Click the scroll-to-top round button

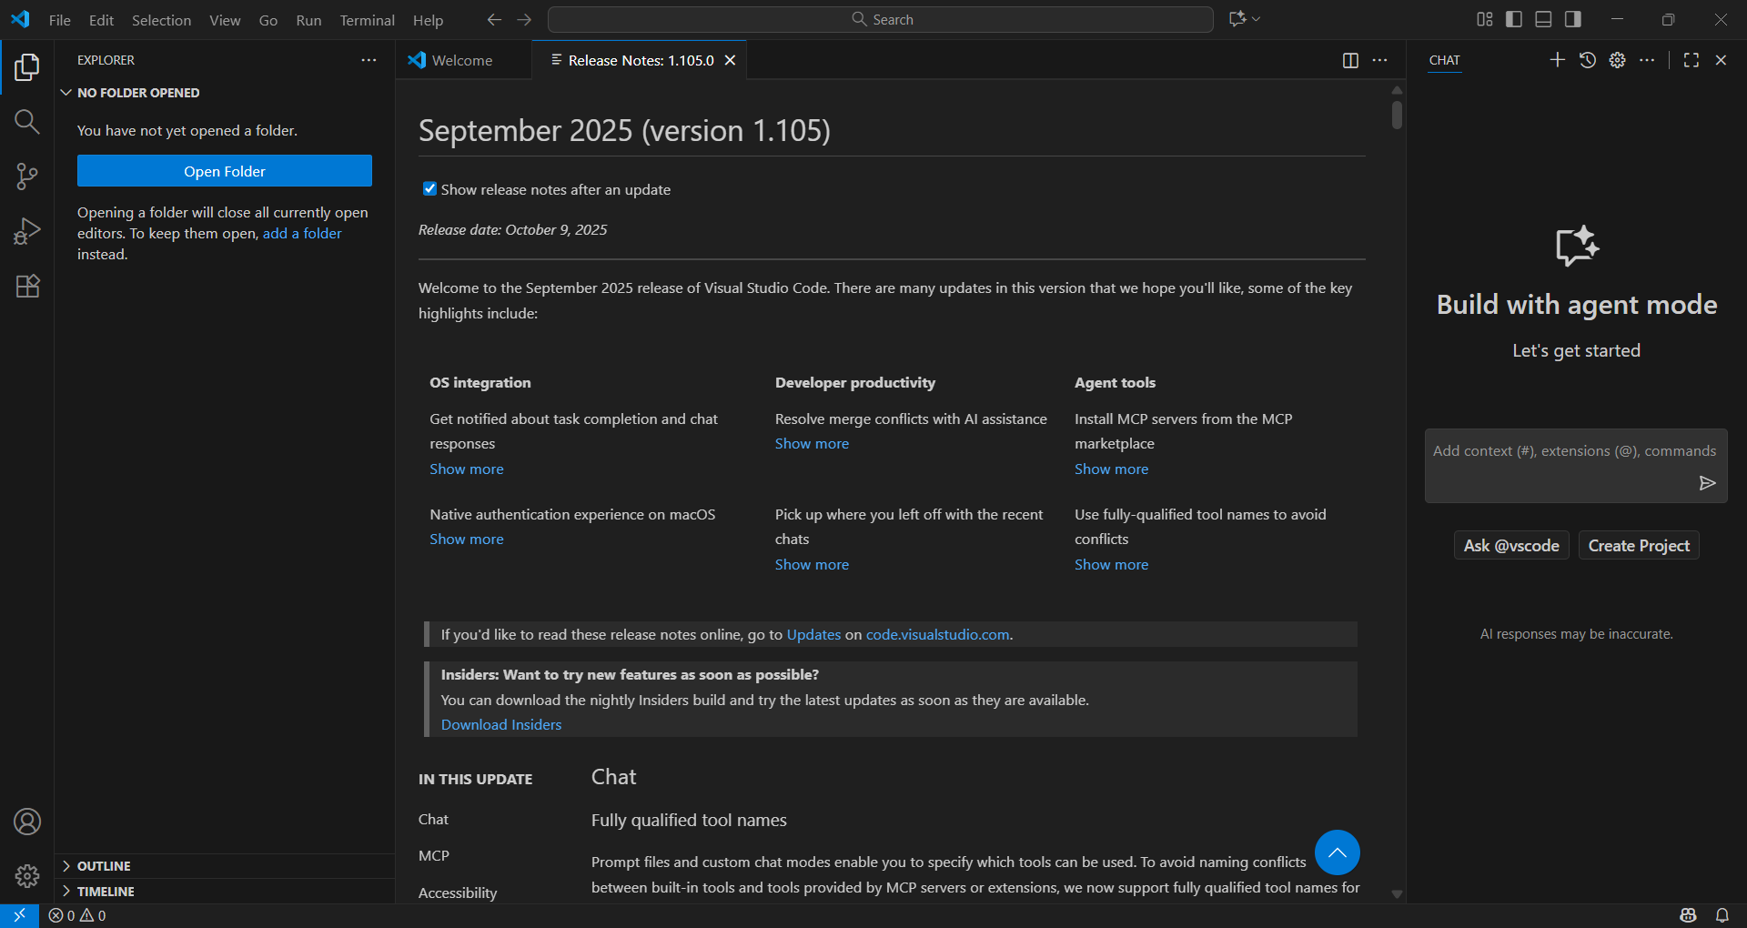[1337, 852]
